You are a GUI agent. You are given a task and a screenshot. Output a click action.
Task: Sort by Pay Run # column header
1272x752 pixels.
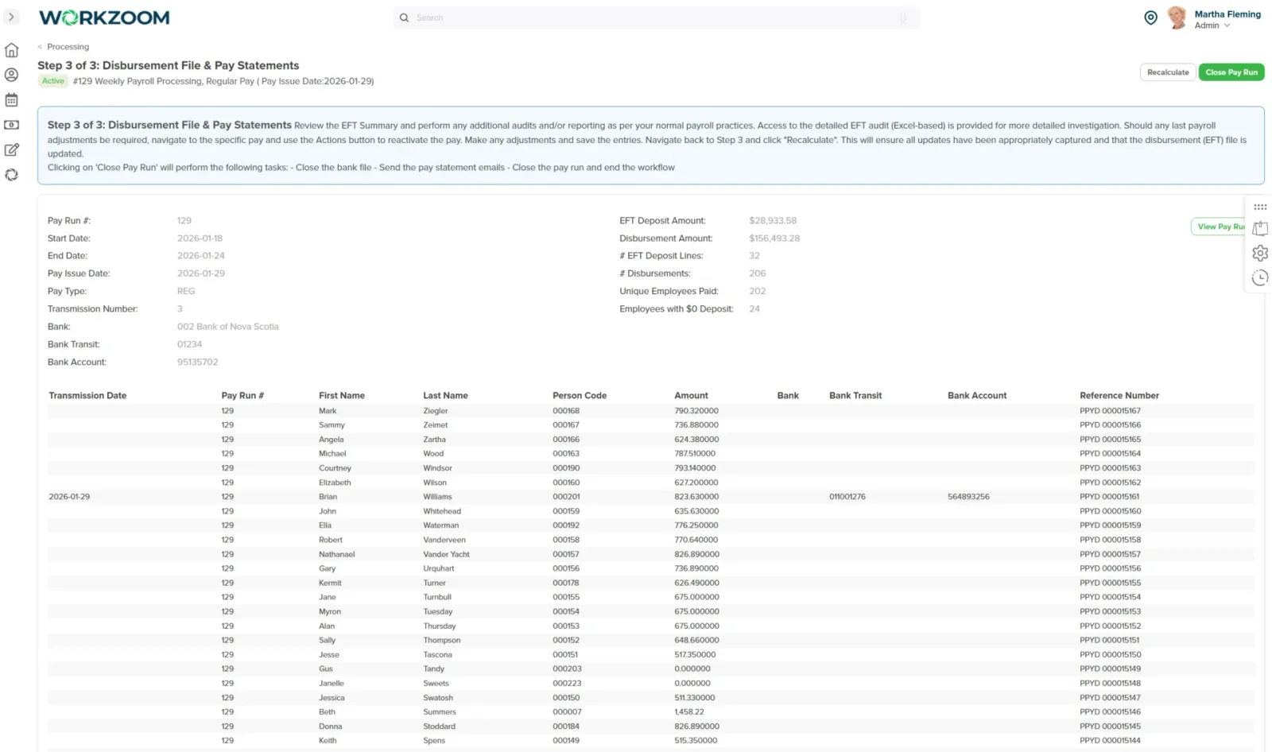(x=242, y=395)
